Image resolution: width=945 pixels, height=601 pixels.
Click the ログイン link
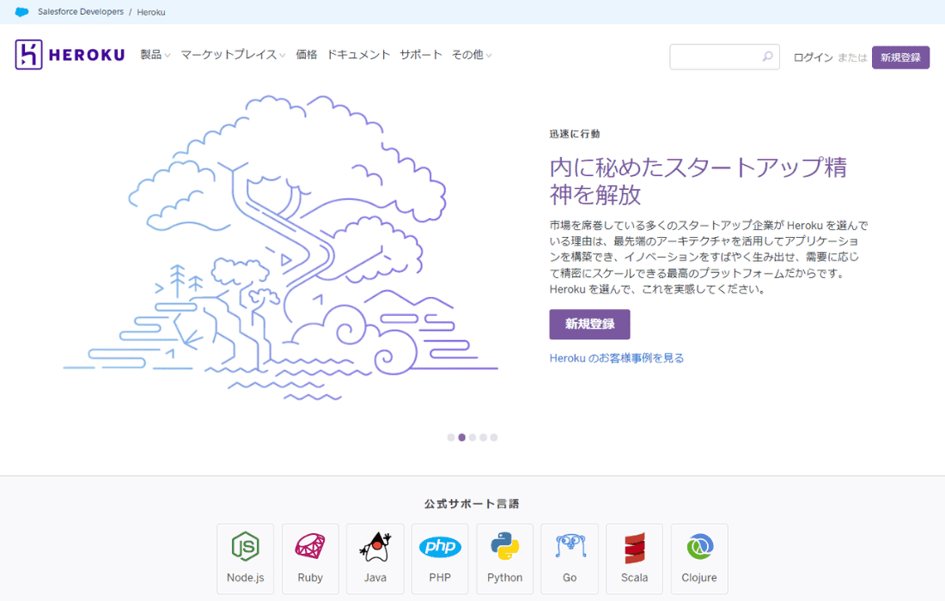click(x=813, y=58)
